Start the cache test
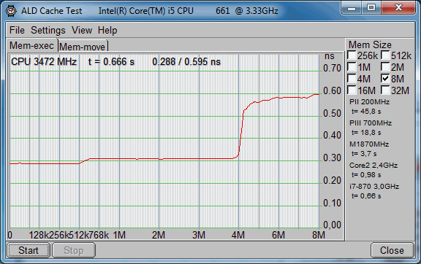Image resolution: width=421 pixels, height=264 pixels. coord(29,250)
